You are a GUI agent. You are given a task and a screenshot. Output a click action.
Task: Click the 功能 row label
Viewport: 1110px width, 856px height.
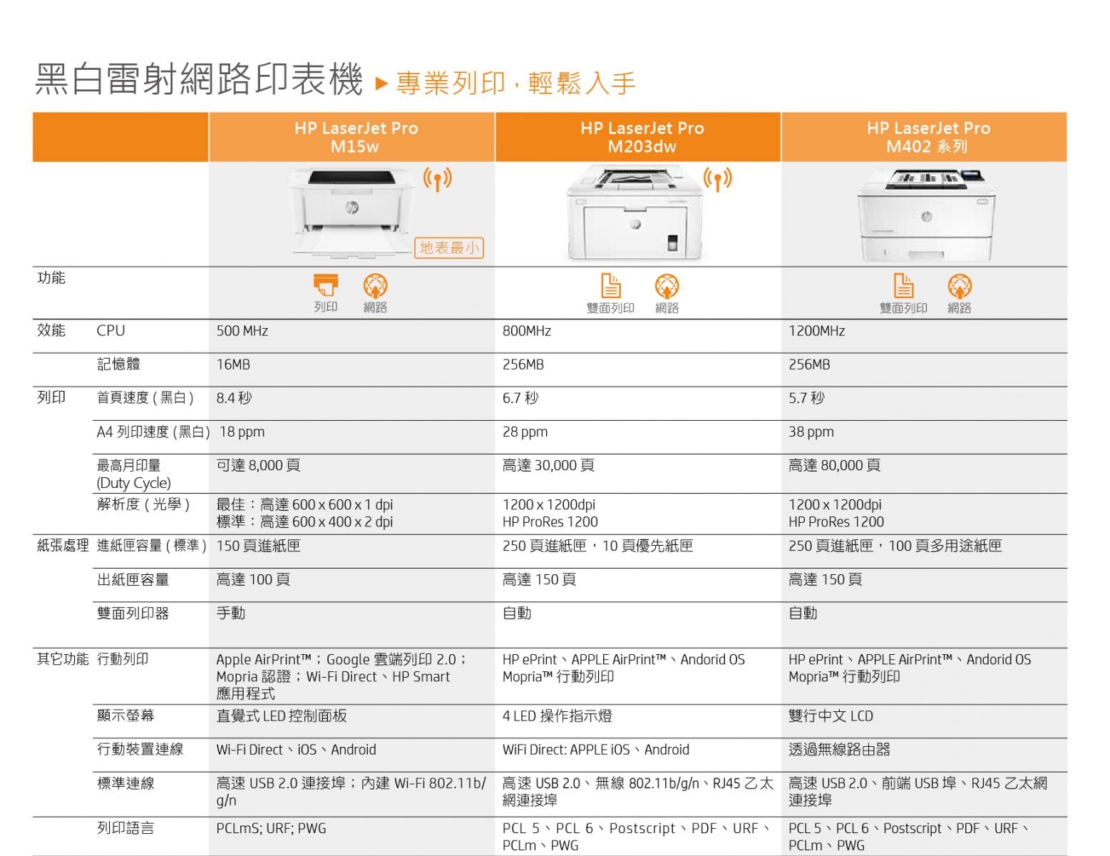coord(51,277)
